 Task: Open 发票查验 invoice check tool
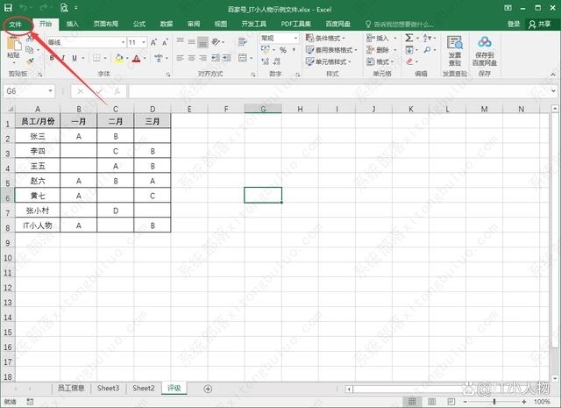tap(455, 51)
